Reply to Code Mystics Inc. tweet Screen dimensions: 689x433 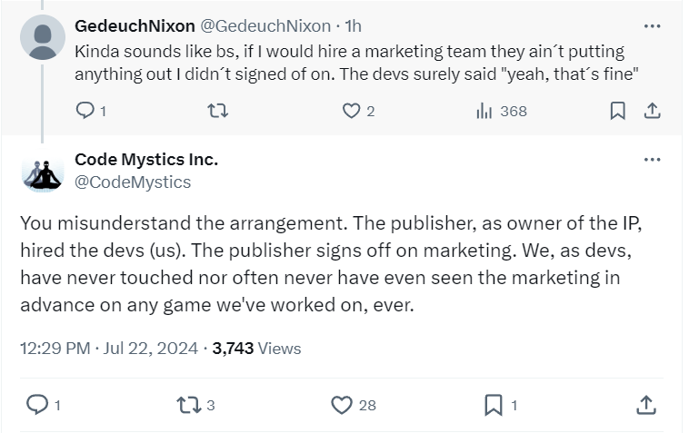(x=37, y=405)
